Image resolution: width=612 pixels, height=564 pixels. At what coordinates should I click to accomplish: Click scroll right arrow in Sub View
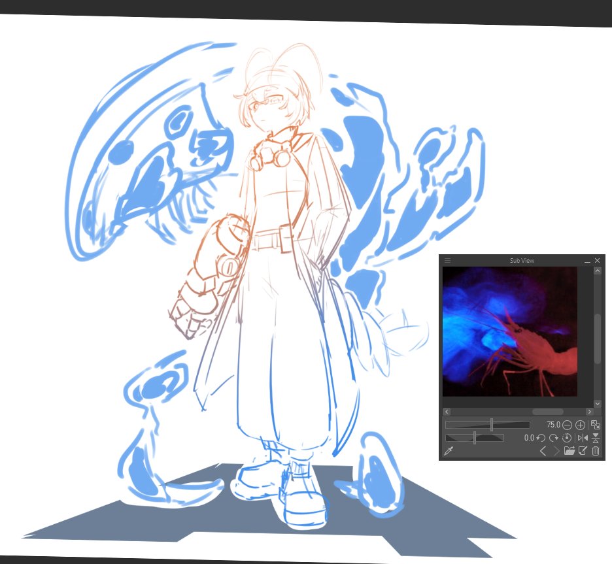point(589,412)
